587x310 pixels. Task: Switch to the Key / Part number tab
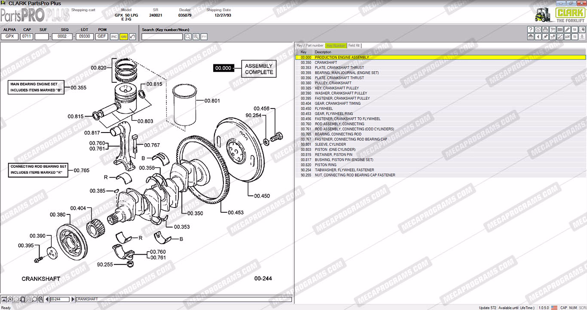310,45
